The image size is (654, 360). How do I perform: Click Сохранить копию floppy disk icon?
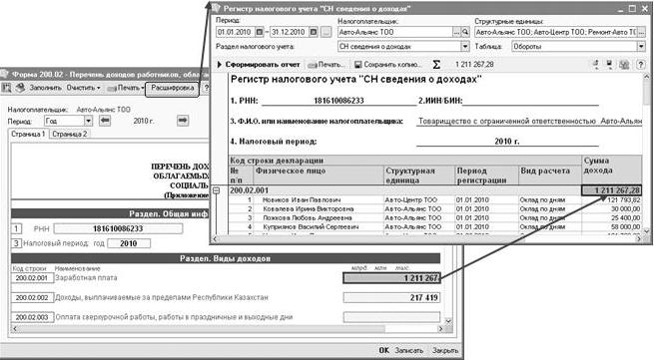coord(357,65)
